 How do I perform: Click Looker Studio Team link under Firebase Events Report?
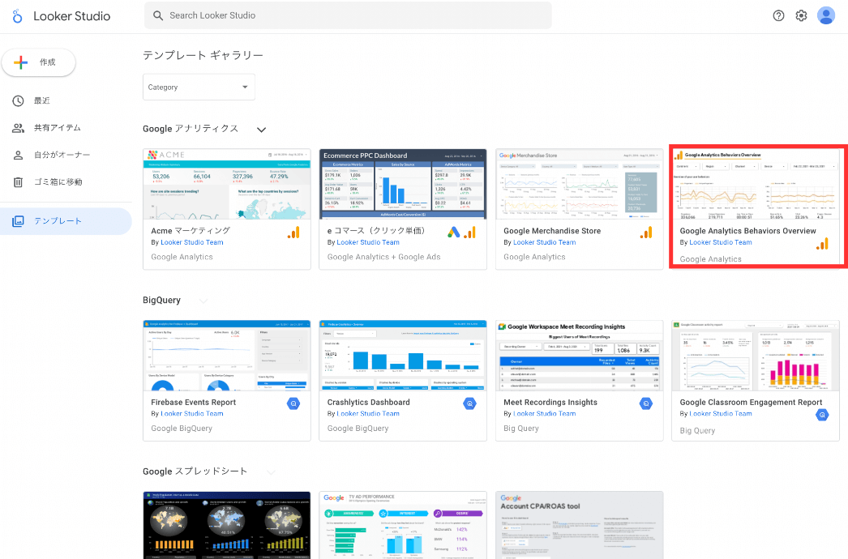click(x=192, y=413)
